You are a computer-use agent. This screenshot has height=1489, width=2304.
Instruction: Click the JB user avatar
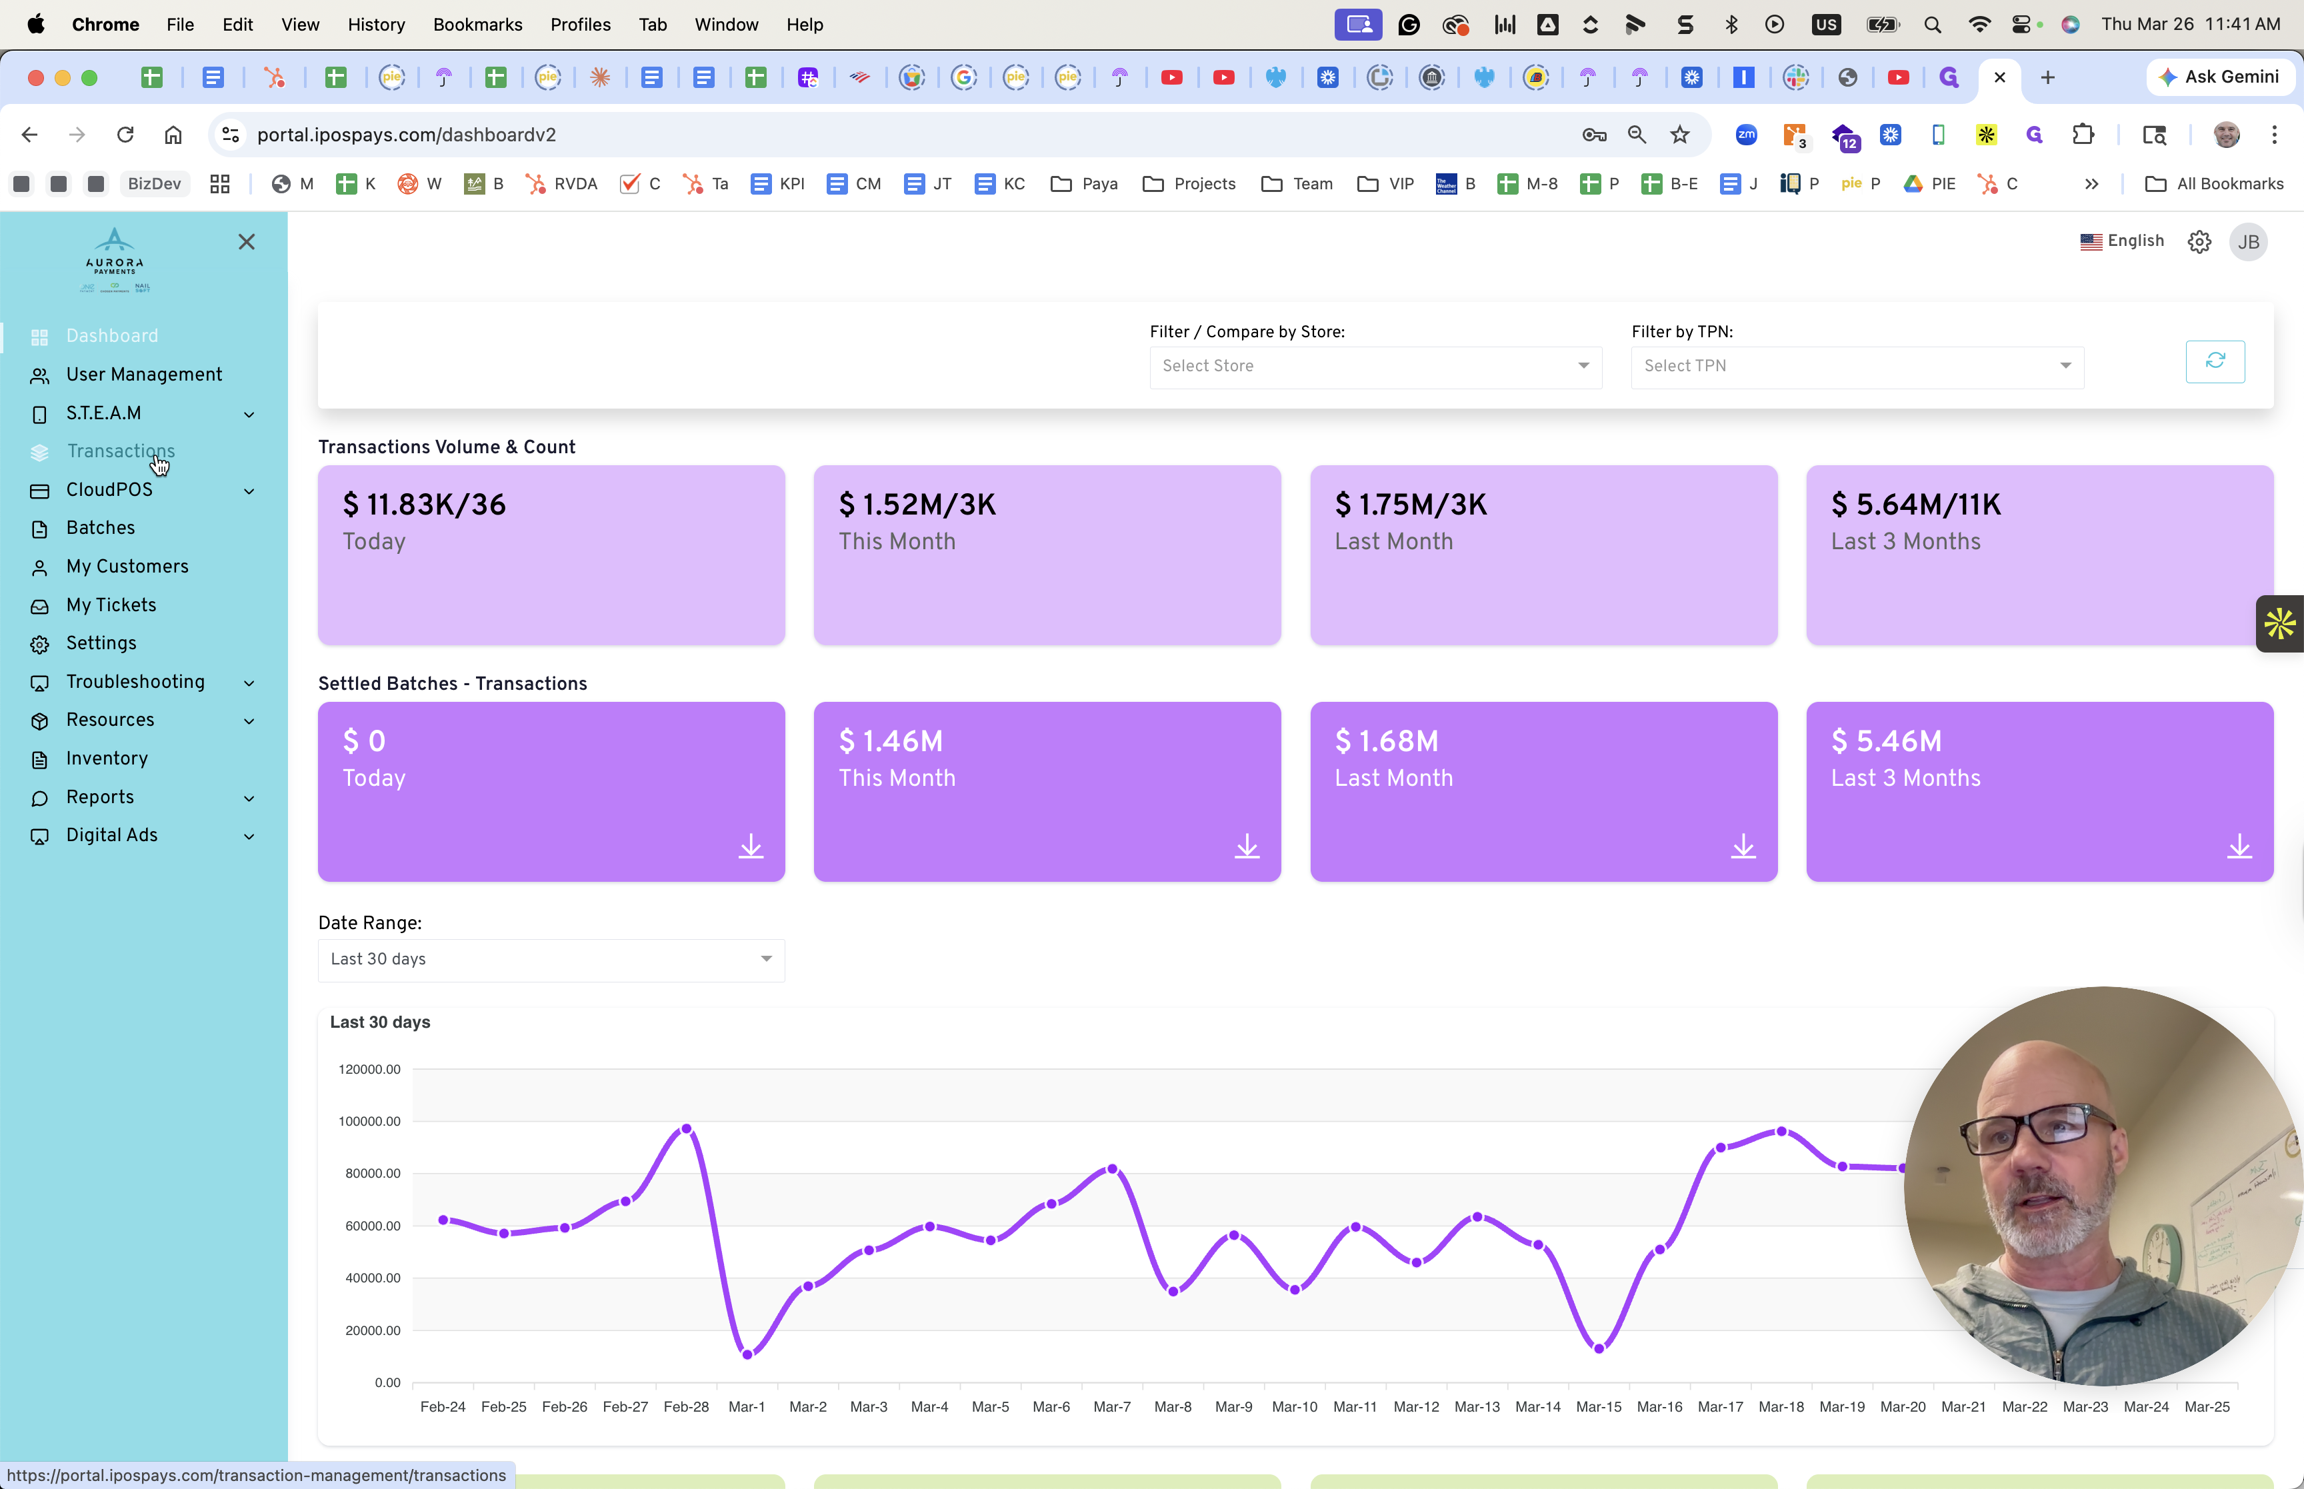[2248, 242]
